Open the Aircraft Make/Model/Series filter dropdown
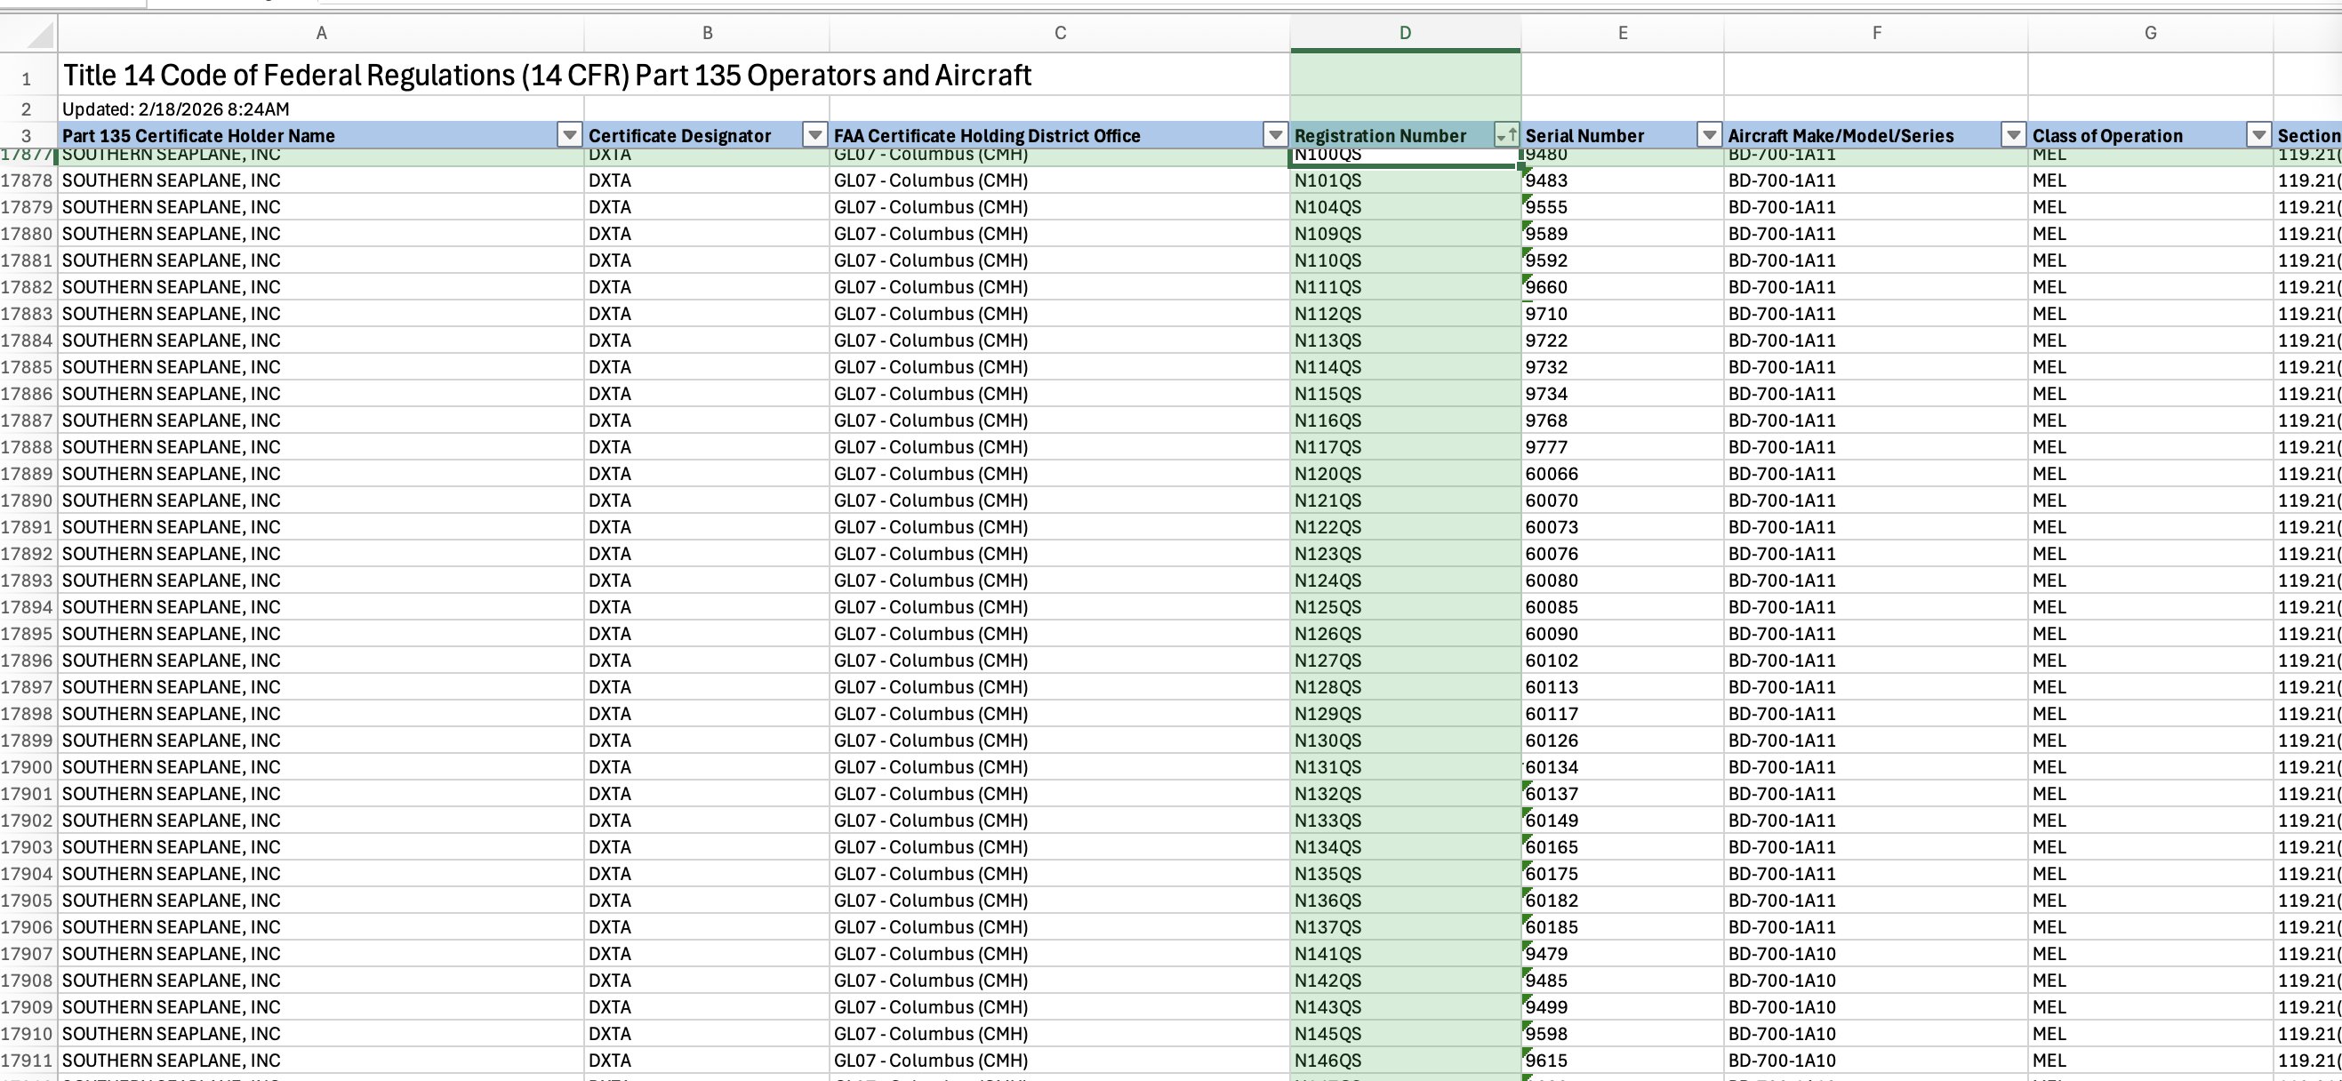This screenshot has width=2342, height=1081. pos(2015,134)
